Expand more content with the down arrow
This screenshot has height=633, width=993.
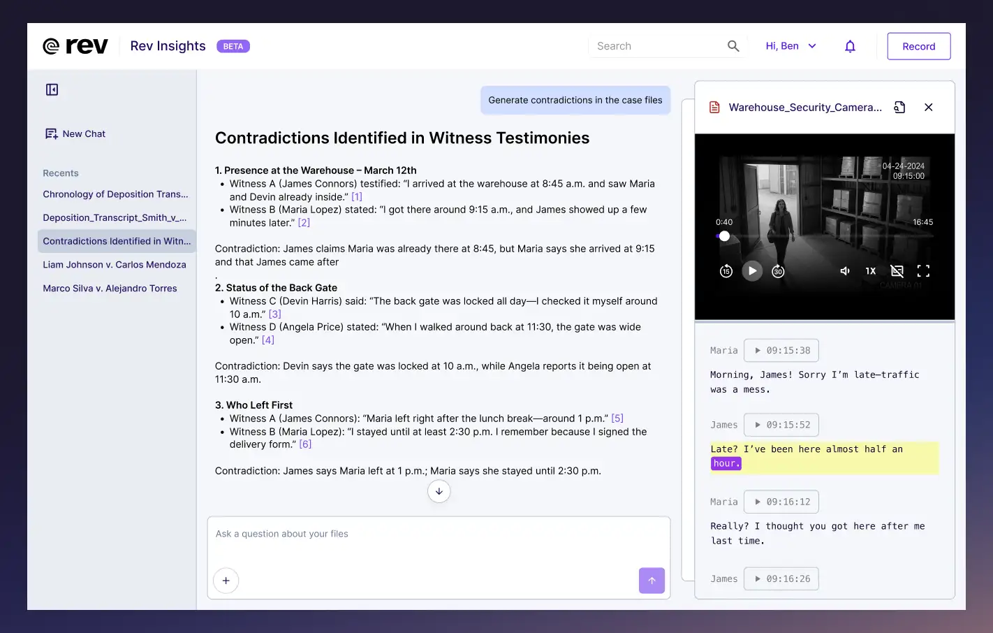tap(439, 491)
